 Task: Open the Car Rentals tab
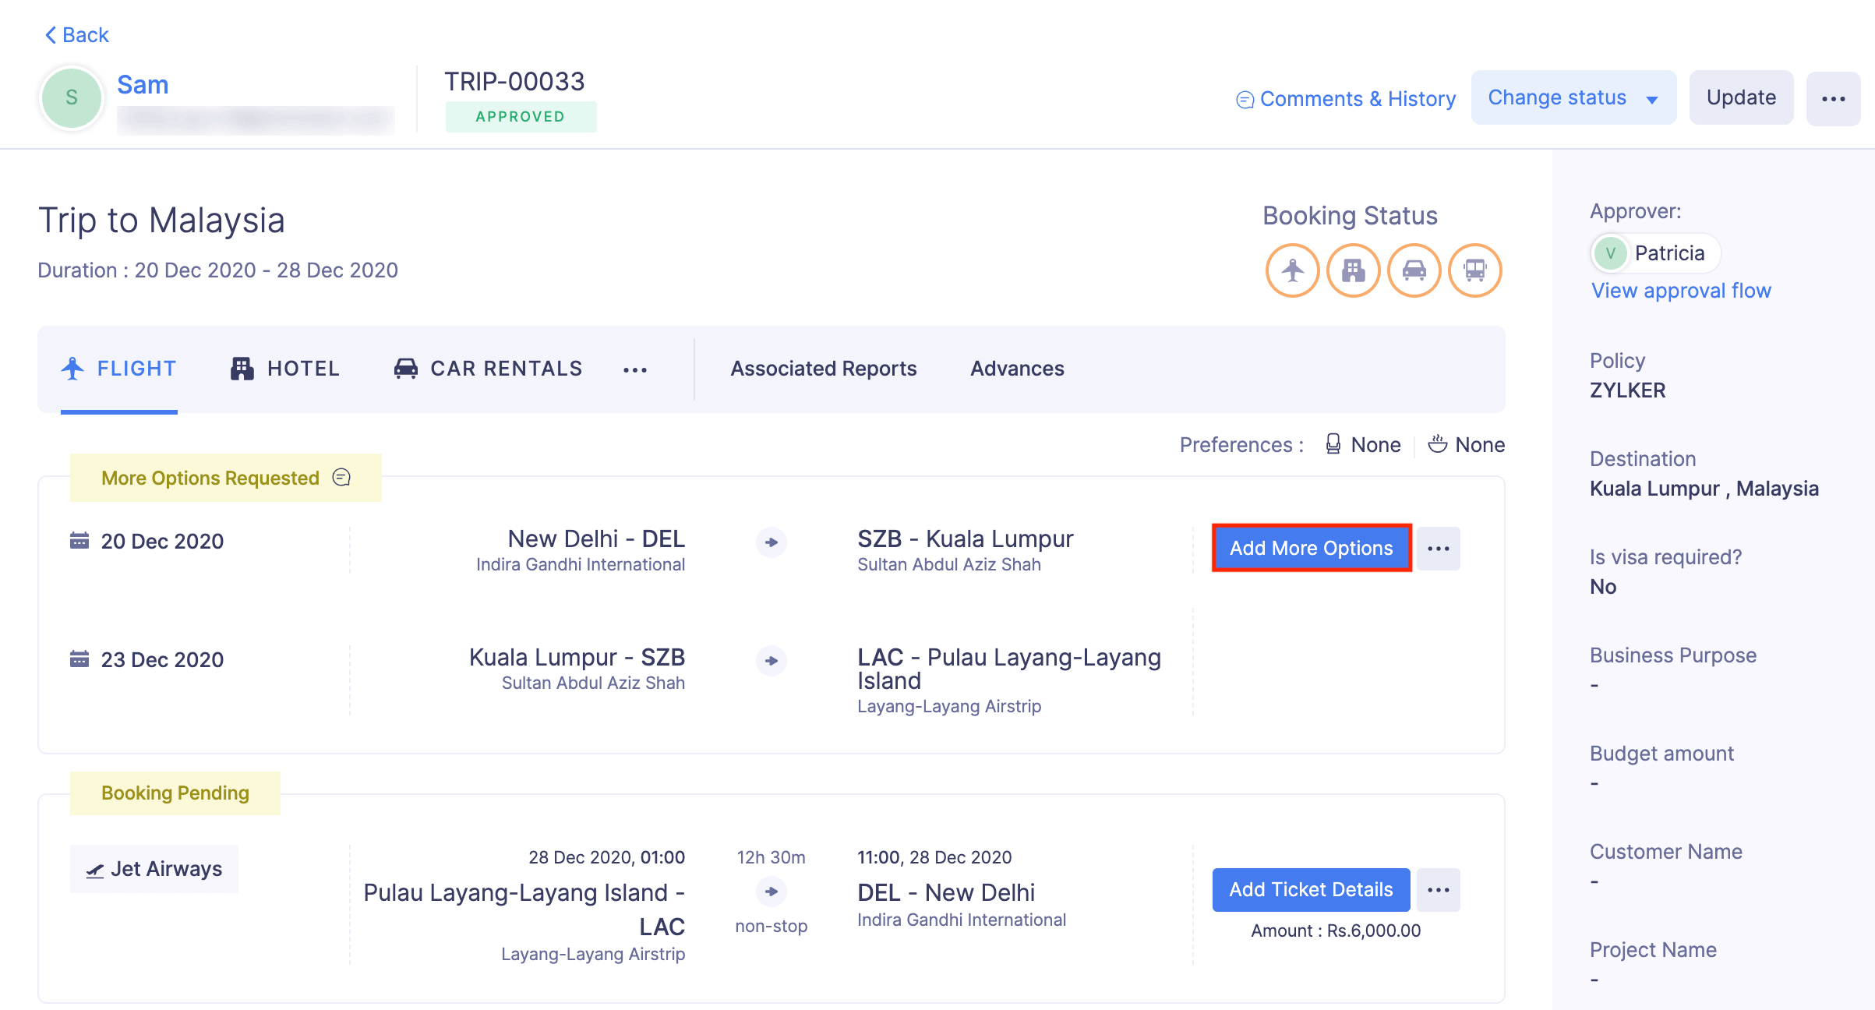tap(489, 369)
